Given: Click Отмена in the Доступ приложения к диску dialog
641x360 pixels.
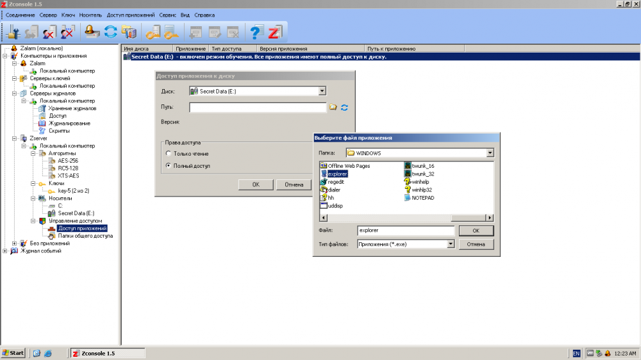Looking at the screenshot, I should pos(294,184).
